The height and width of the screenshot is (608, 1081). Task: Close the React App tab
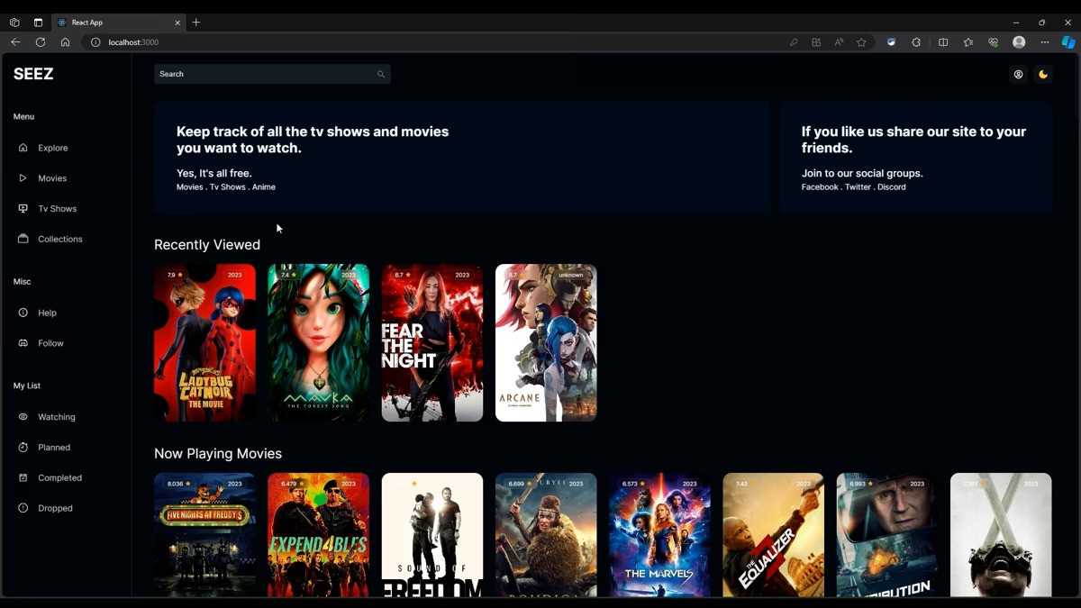[x=177, y=23]
